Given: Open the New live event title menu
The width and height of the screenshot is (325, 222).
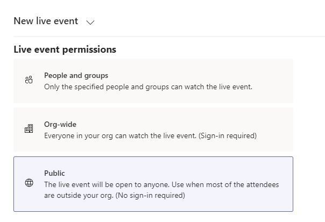Looking at the screenshot, I should [46, 21].
